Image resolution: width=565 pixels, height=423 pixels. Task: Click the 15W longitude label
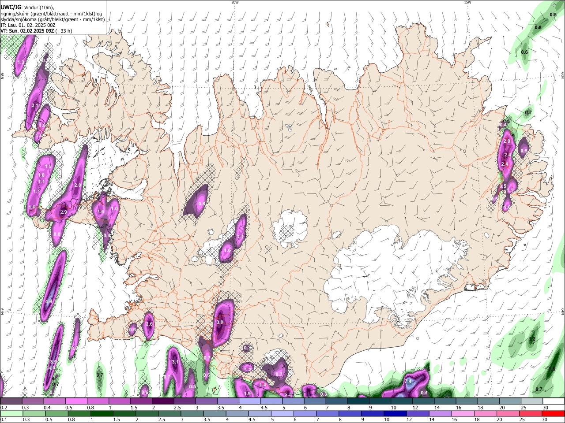click(467, 2)
